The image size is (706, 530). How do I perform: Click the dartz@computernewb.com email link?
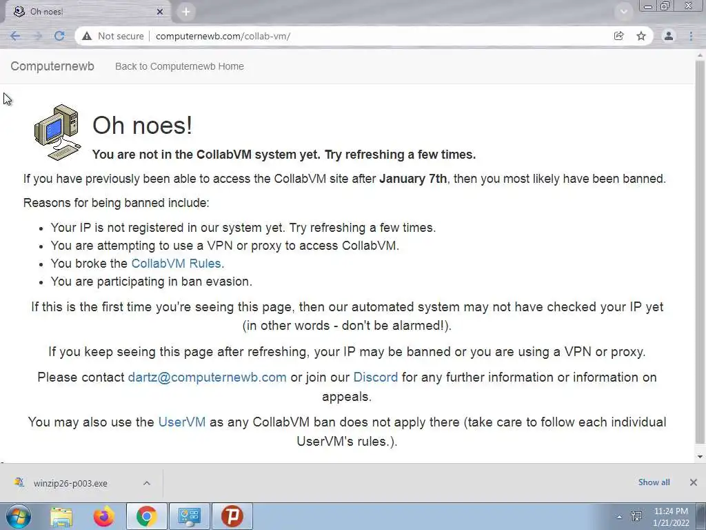pos(207,377)
